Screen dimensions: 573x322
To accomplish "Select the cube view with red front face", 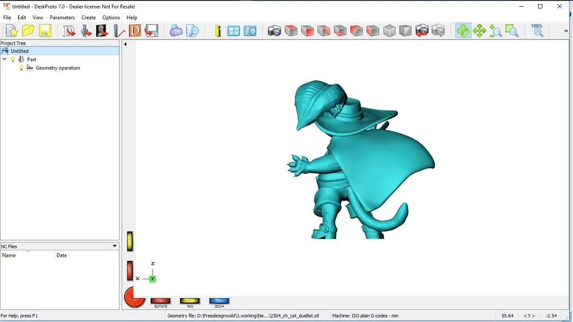I will 307,31.
